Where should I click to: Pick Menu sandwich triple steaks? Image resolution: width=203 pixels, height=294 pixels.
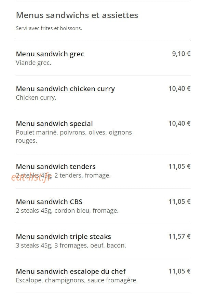pos(64,237)
